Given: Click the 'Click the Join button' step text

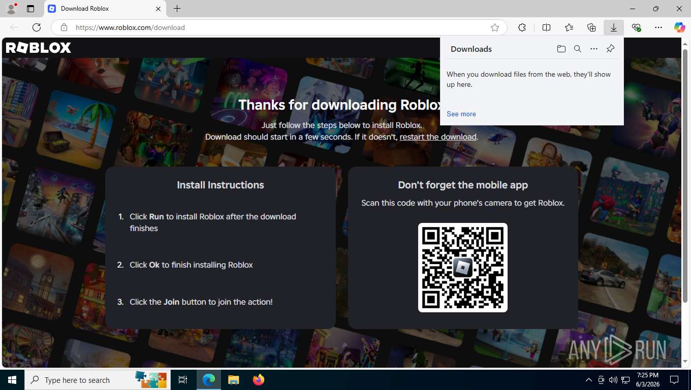Looking at the screenshot, I should pos(201,302).
